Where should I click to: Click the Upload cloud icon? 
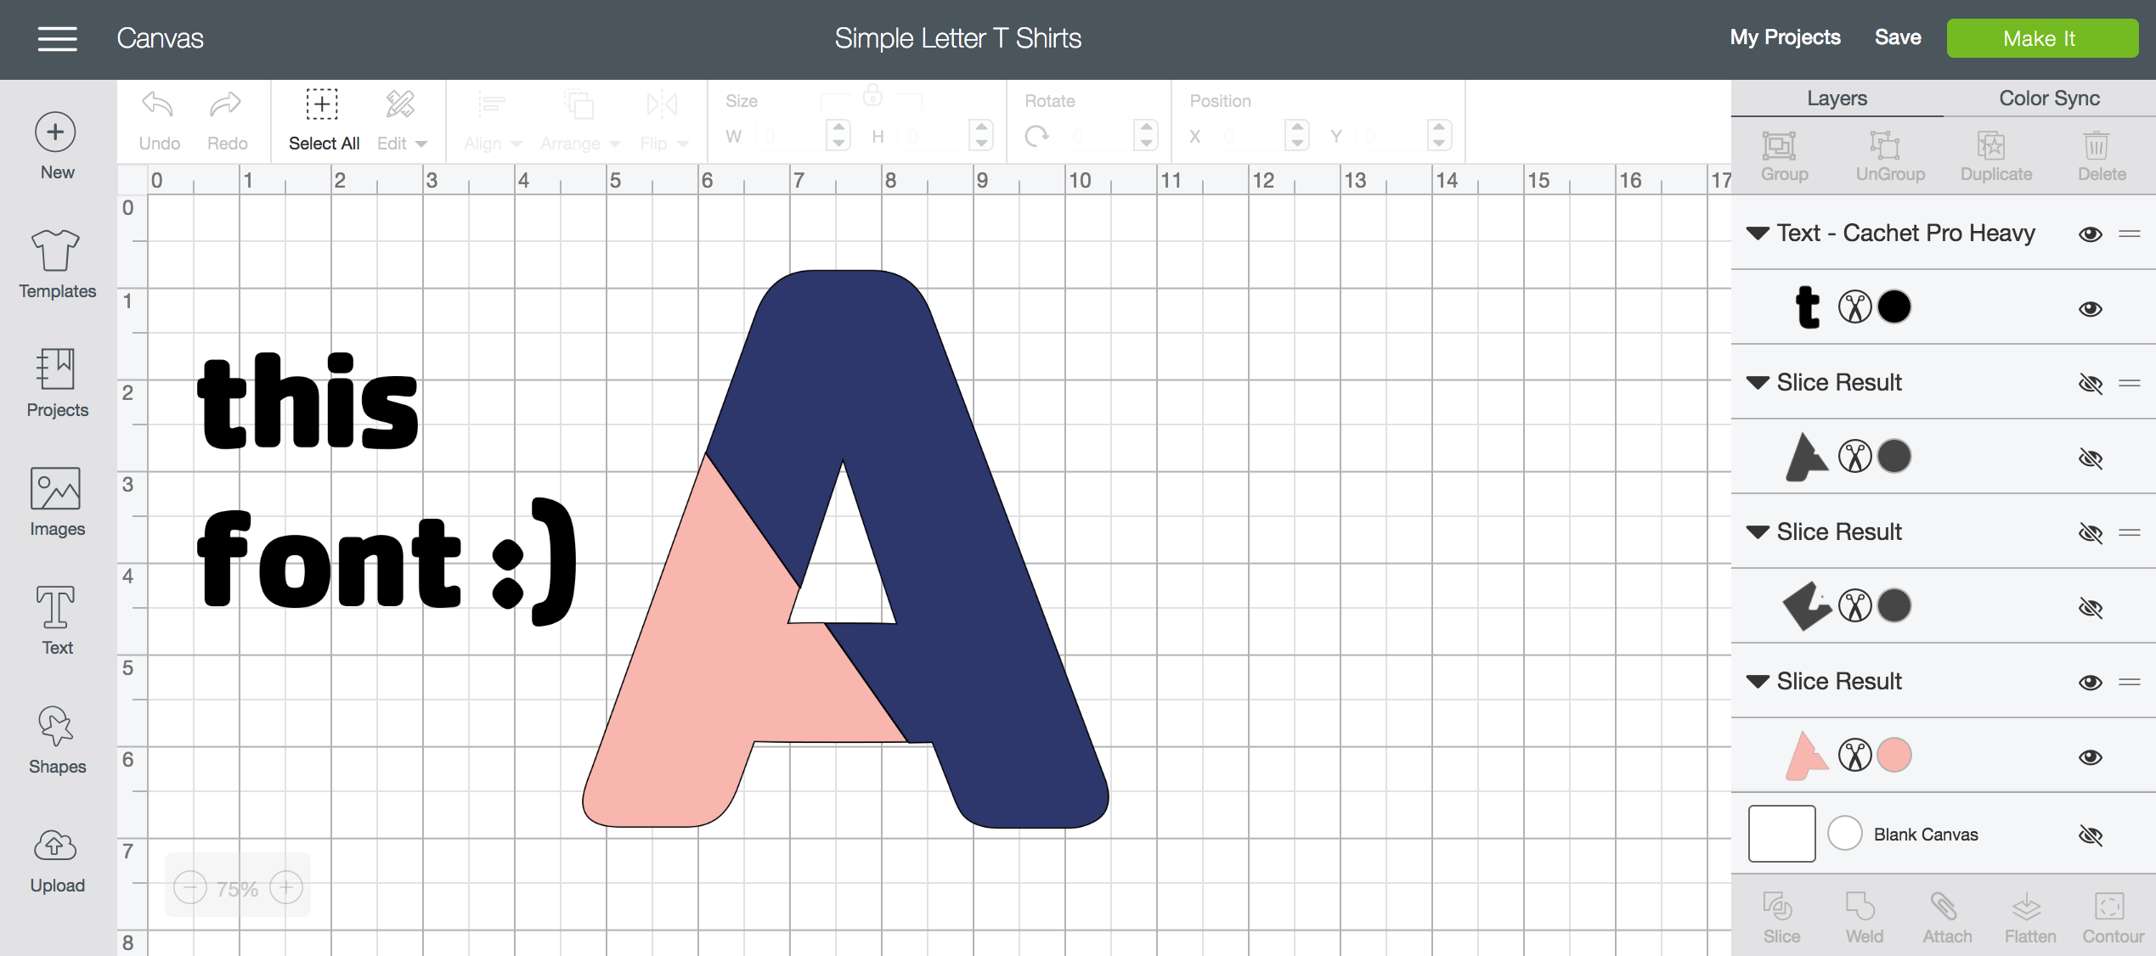55,846
